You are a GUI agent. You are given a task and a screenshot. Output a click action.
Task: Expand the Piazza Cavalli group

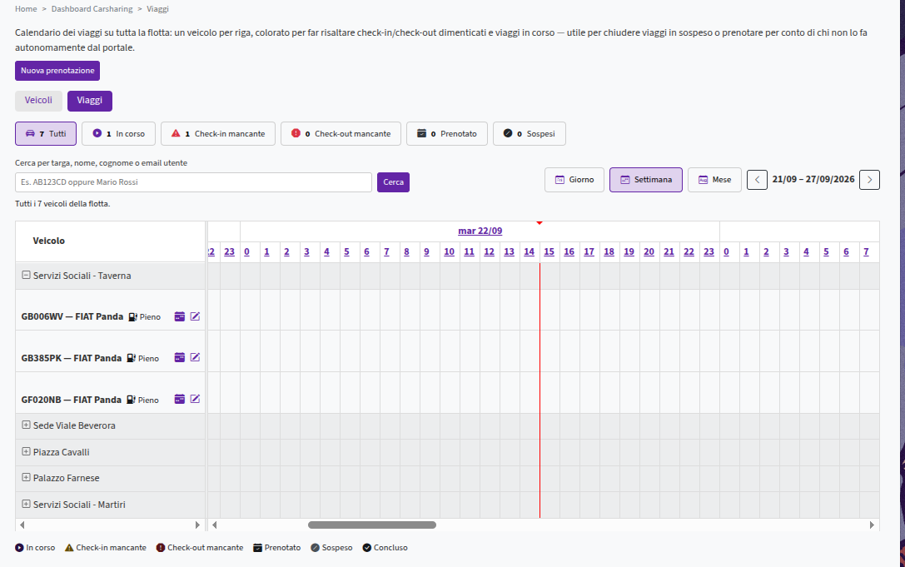pyautogui.click(x=26, y=451)
